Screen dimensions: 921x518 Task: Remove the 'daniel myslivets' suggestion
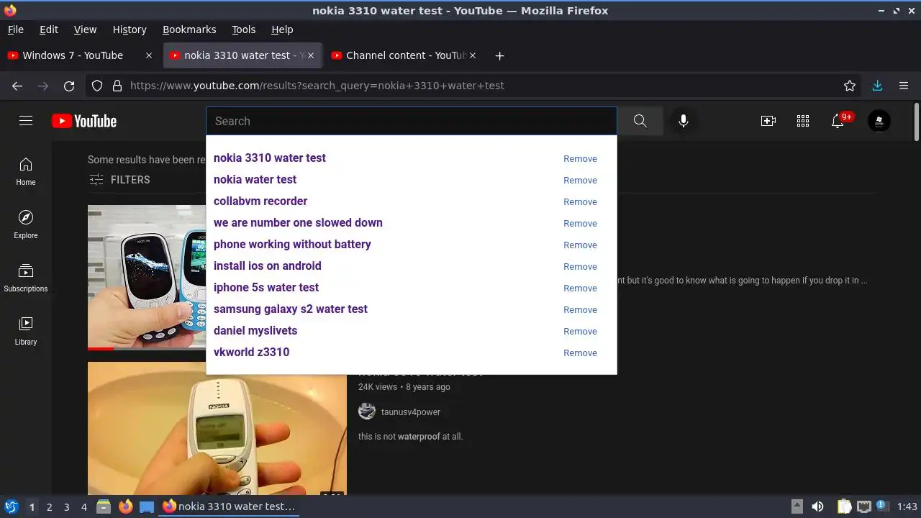(580, 331)
